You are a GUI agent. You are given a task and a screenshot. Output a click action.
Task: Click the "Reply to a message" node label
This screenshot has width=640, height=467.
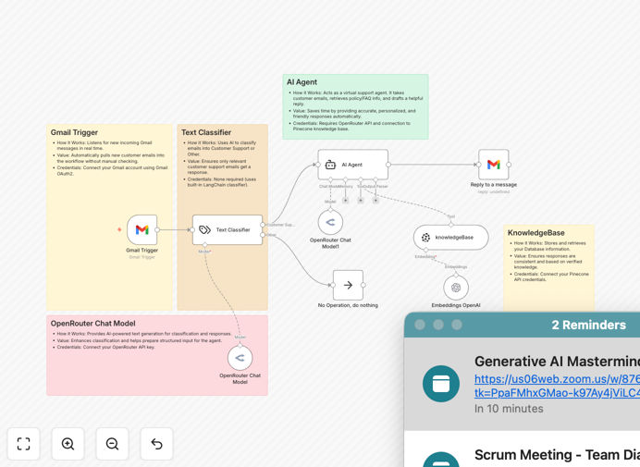(x=494, y=185)
